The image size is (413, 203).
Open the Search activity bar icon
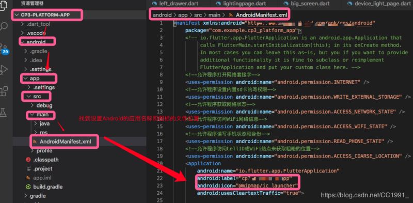pos(4,26)
